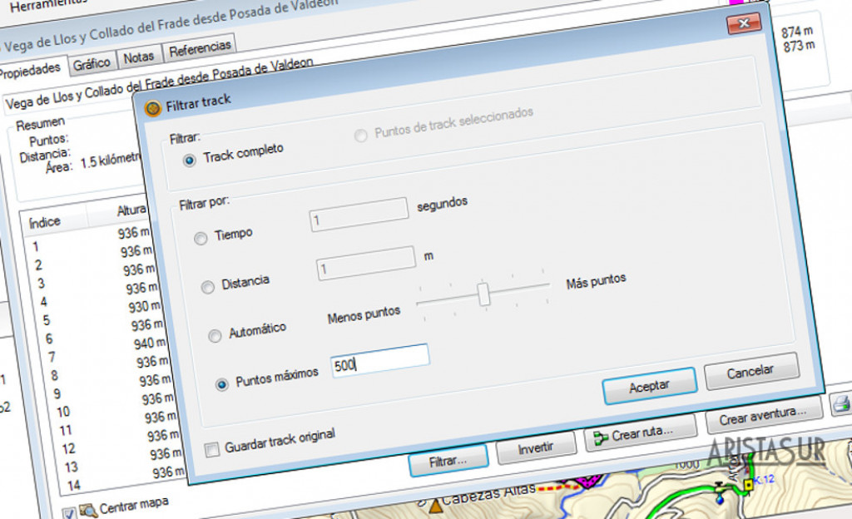The width and height of the screenshot is (852, 519).
Task: Click the Índice column header
Action: click(x=45, y=222)
